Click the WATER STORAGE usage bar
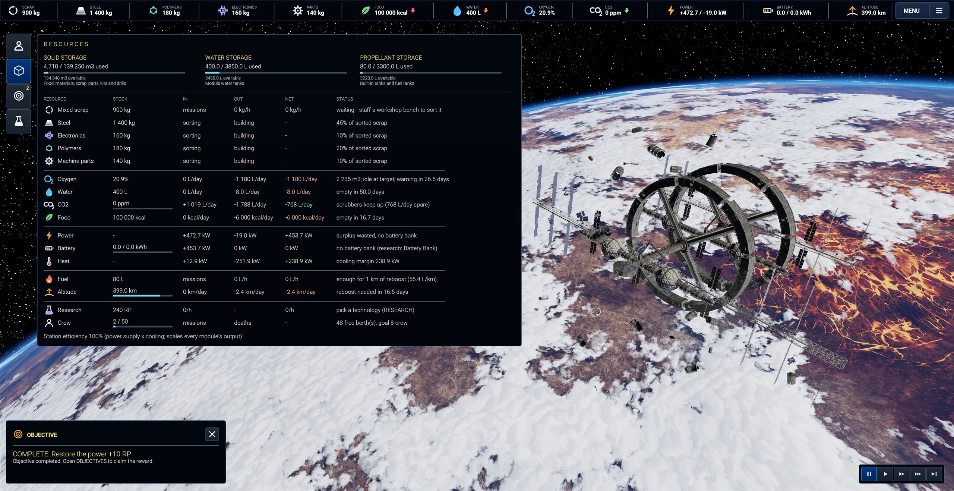 click(x=276, y=73)
